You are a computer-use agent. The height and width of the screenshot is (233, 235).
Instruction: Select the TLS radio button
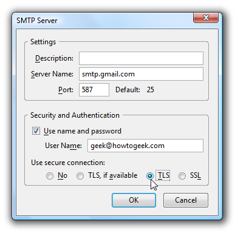pyautogui.click(x=150, y=176)
